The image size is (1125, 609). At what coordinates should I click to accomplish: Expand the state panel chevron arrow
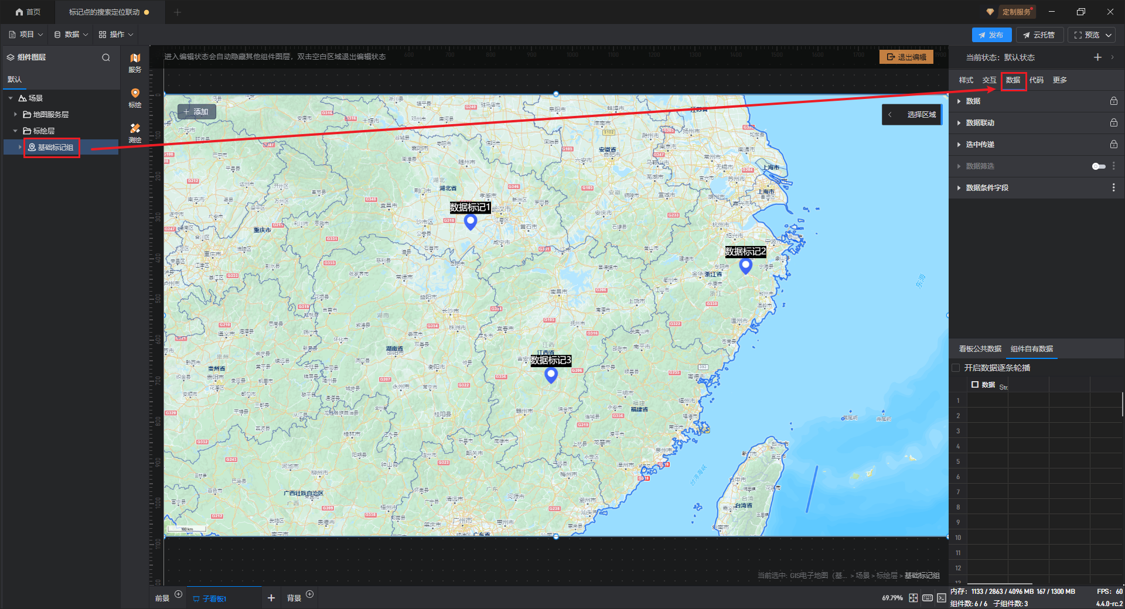click(x=1112, y=57)
